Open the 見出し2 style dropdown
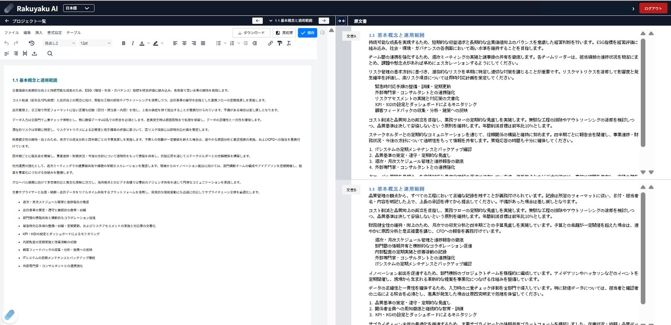 tap(59, 43)
